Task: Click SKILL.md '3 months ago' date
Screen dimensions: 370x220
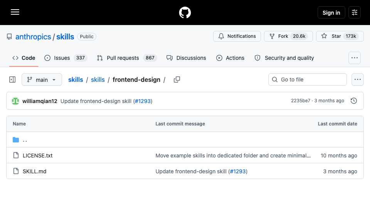Action: click(x=340, y=171)
